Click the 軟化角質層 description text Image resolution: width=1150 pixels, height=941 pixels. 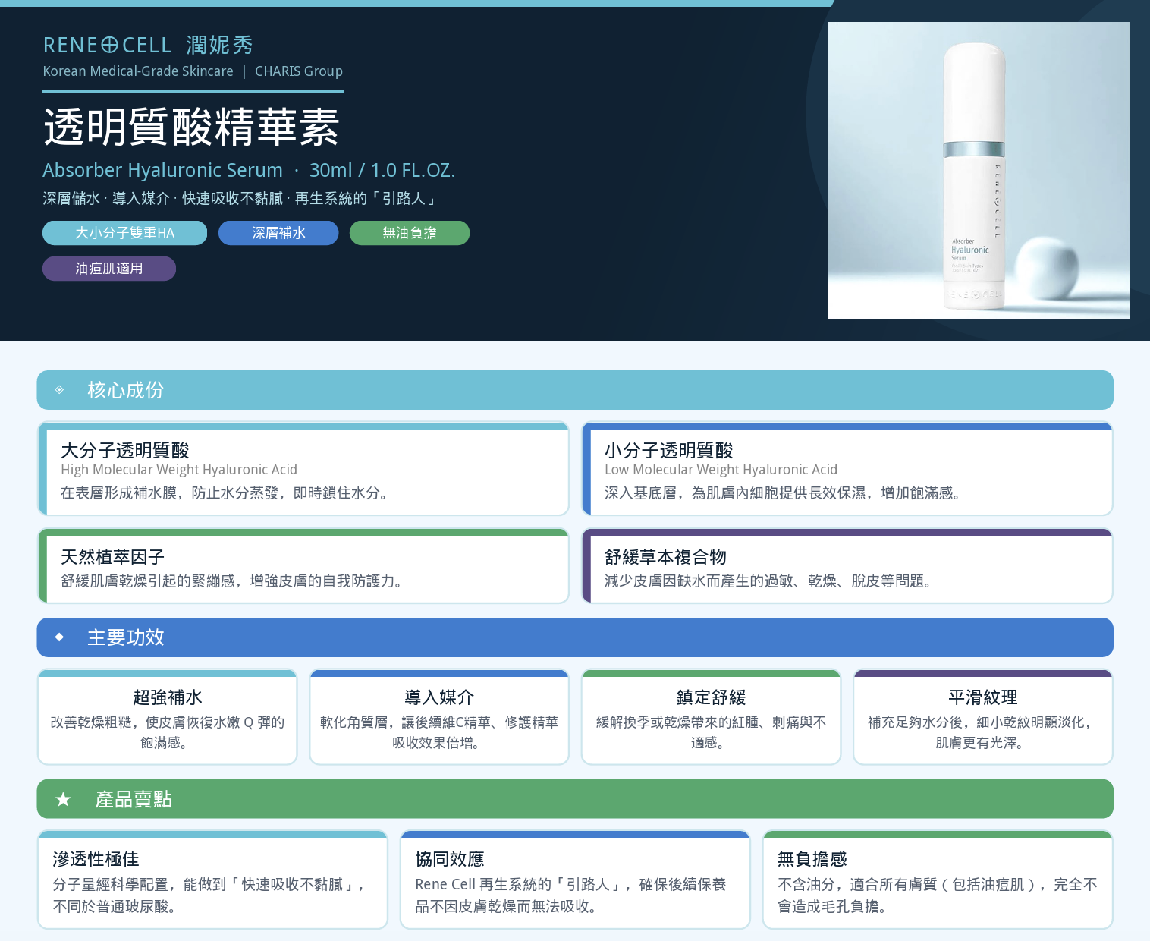[x=439, y=732]
